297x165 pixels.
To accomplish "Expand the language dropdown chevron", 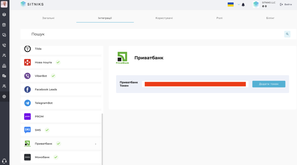I will pos(239,4).
